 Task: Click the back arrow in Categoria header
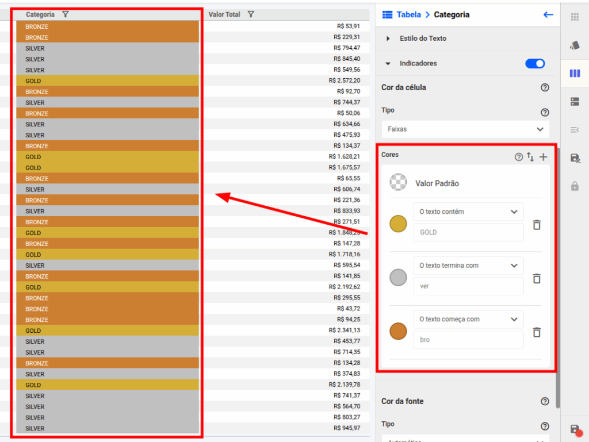click(548, 15)
